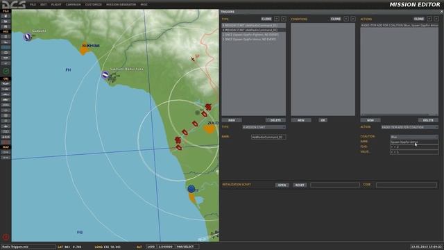Add a NEW action

click(x=370, y=120)
